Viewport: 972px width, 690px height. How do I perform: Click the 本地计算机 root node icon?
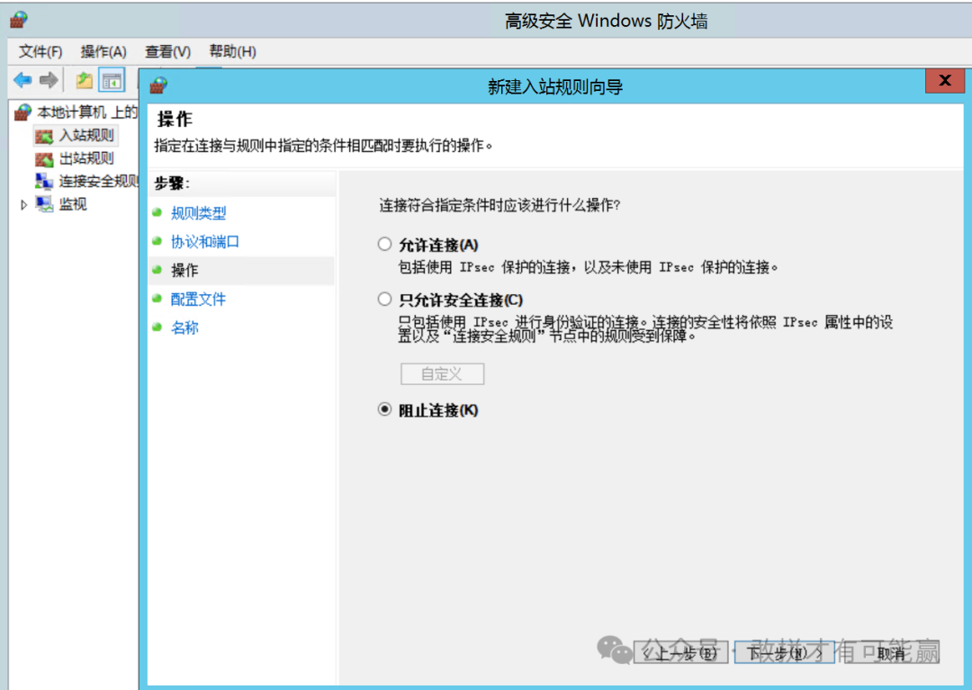pos(22,112)
